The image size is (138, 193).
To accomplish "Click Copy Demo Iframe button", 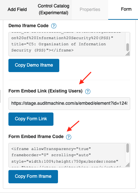I will [34, 65].
